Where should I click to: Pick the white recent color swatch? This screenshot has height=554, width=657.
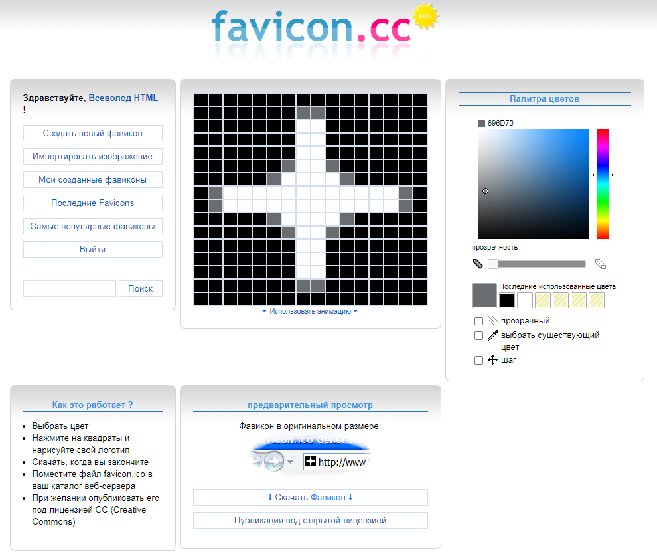pyautogui.click(x=525, y=300)
